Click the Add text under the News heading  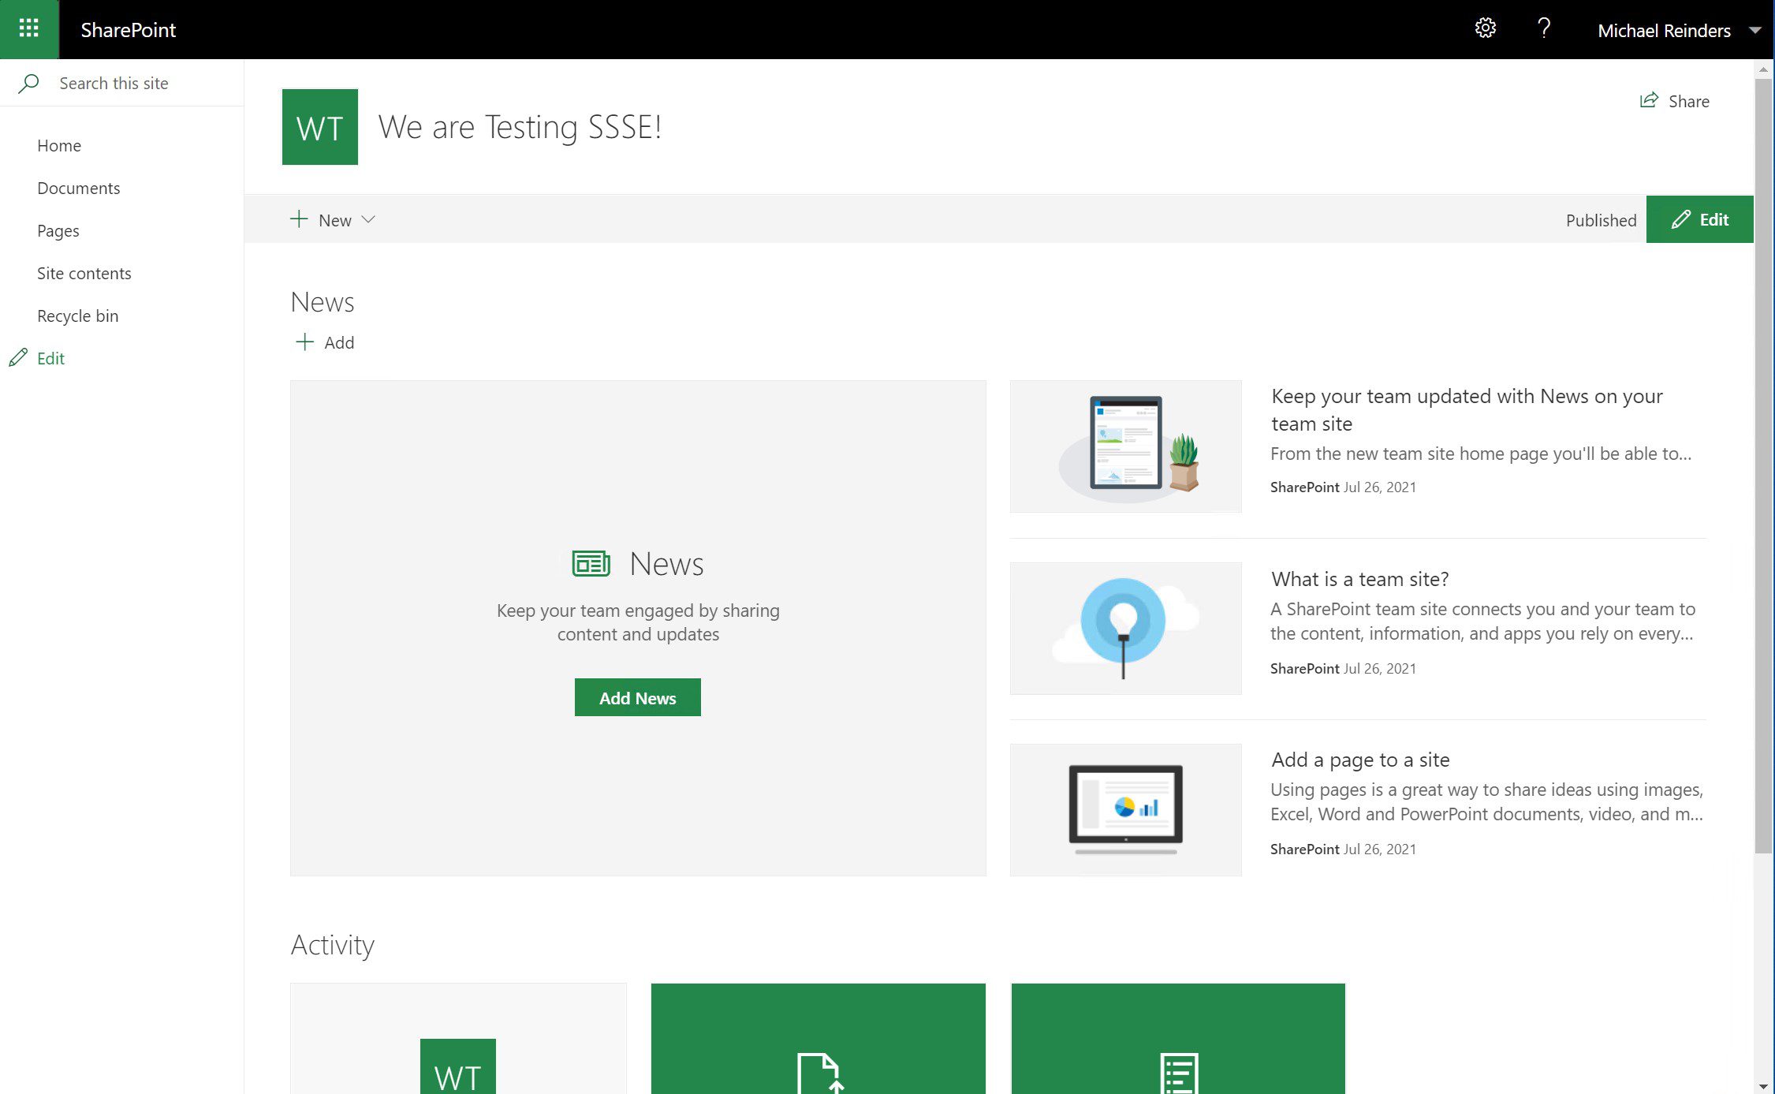pyautogui.click(x=339, y=342)
